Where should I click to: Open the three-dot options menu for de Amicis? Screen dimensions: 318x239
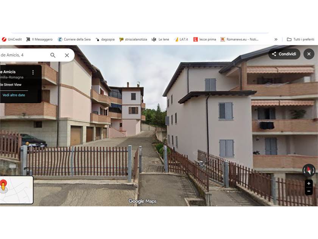pos(33,72)
